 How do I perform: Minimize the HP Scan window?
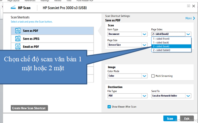[x=188, y=6]
